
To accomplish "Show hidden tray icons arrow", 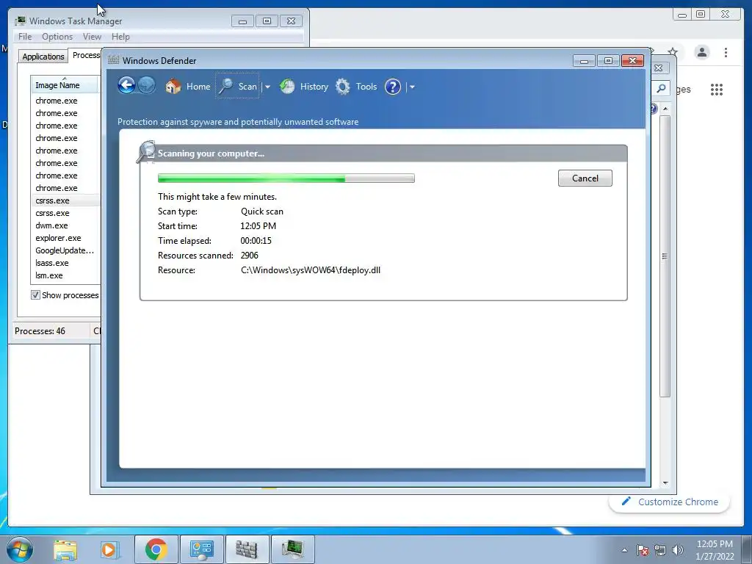I will click(624, 550).
